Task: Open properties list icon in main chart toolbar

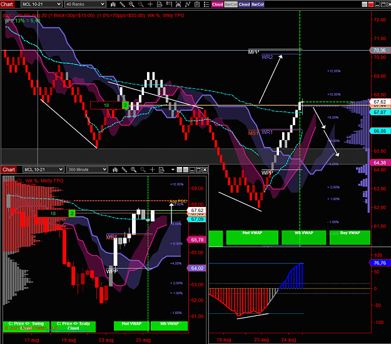Action: [x=206, y=4]
